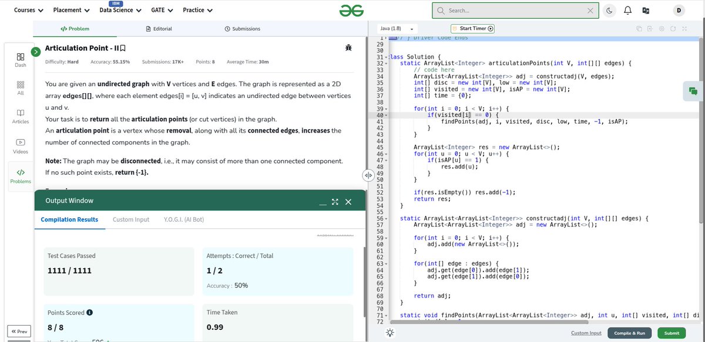Fold the constructadj method at line 56

[385, 218]
